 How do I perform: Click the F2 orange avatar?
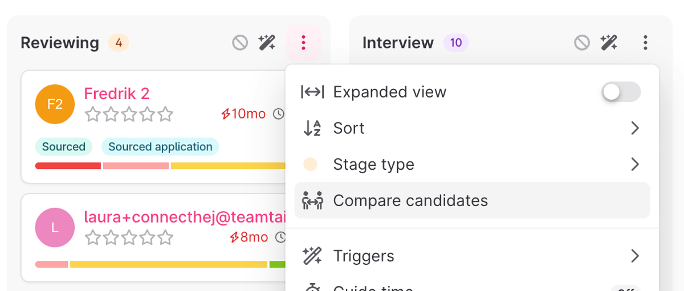[x=55, y=104]
